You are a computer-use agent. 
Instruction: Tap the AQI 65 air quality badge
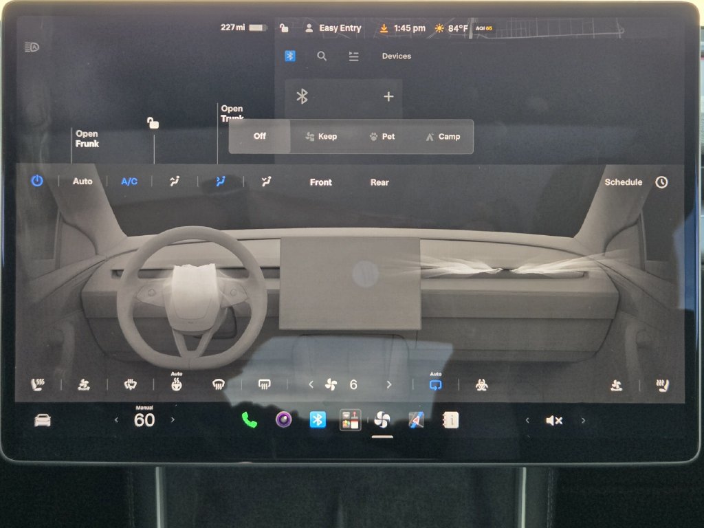click(484, 28)
